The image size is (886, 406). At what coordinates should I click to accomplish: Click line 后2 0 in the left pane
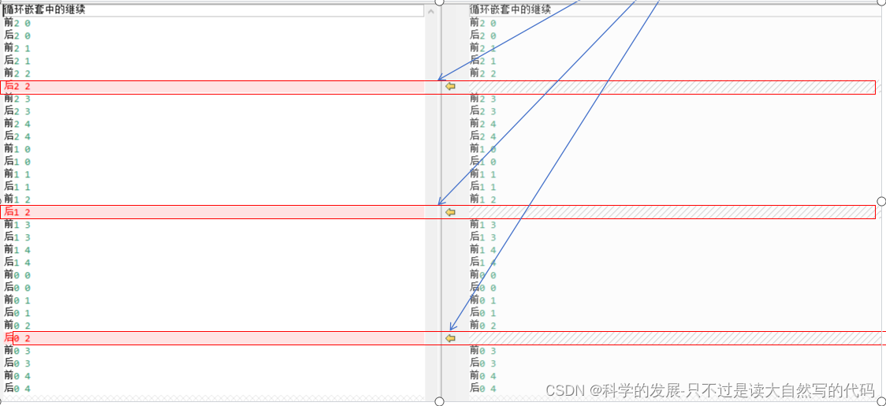[17, 35]
